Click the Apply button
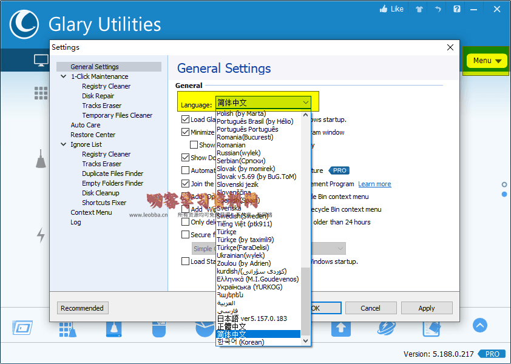The width and height of the screenshot is (511, 364). [x=426, y=308]
